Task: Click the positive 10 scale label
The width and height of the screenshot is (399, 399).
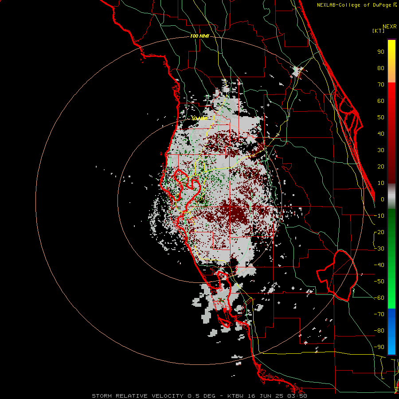Action: (x=381, y=183)
